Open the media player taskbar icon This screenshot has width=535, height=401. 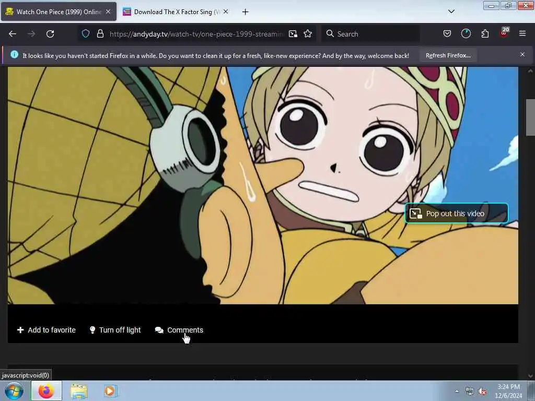pos(110,391)
